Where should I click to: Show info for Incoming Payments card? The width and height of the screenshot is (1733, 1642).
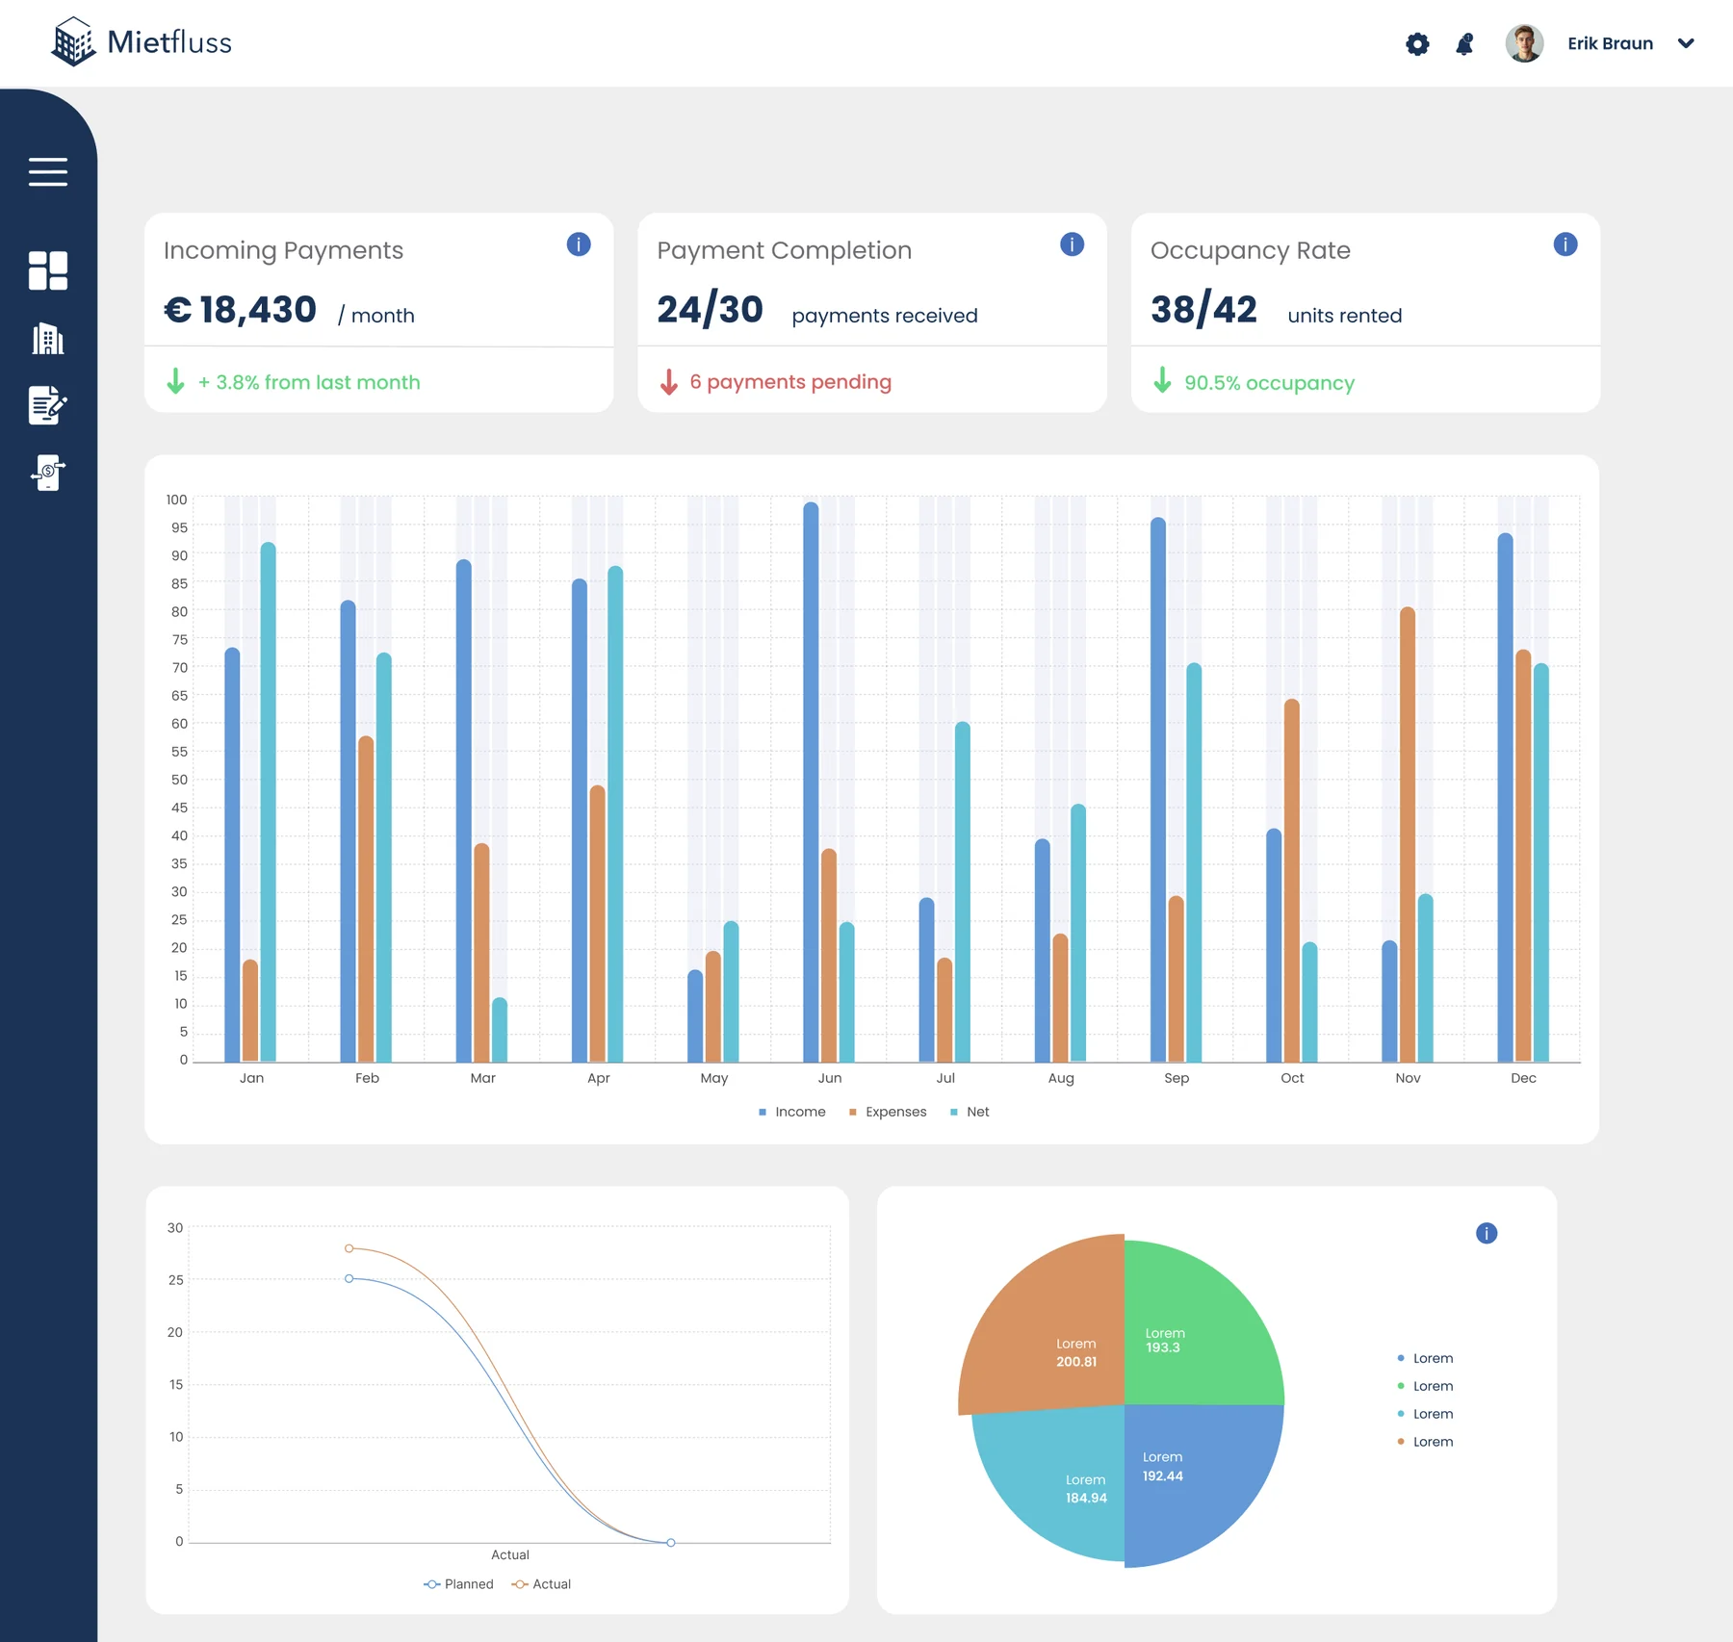[x=579, y=244]
